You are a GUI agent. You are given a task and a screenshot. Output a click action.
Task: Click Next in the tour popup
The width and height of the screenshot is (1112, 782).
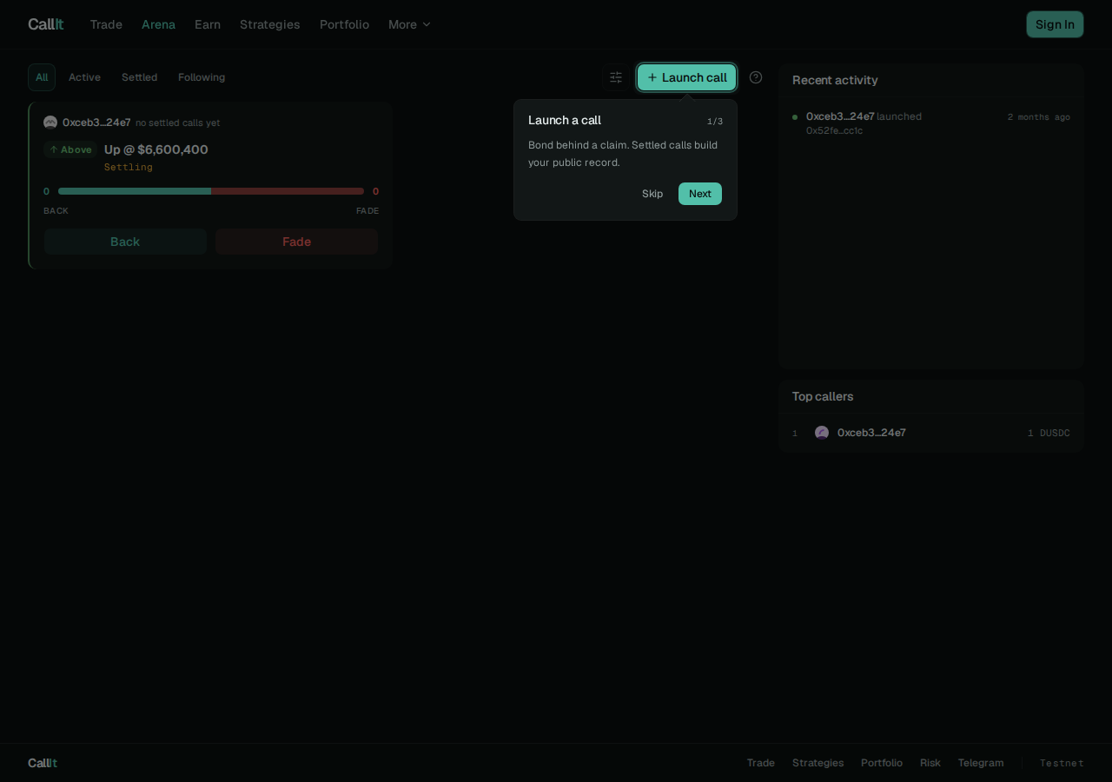point(700,194)
